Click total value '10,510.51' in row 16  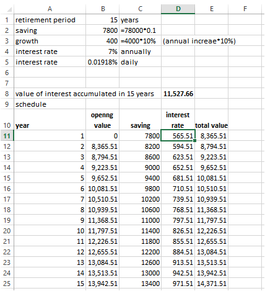coord(212,189)
